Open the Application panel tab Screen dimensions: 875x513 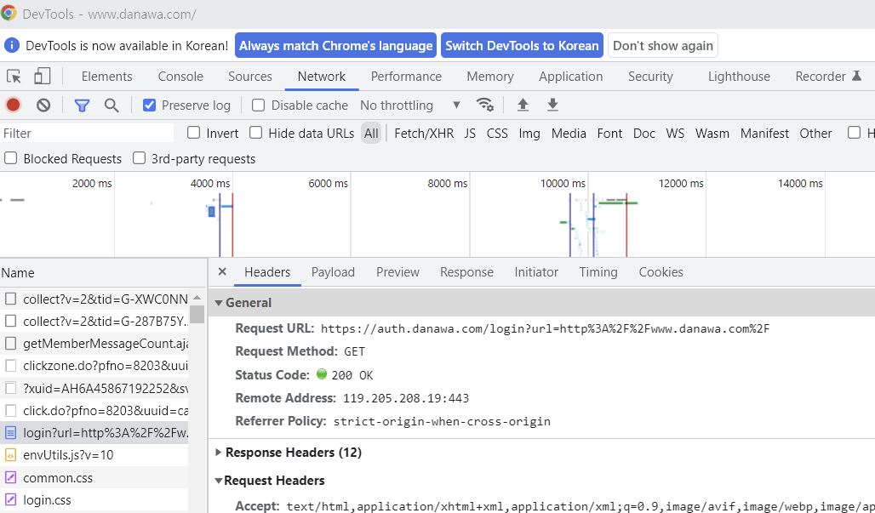point(571,77)
